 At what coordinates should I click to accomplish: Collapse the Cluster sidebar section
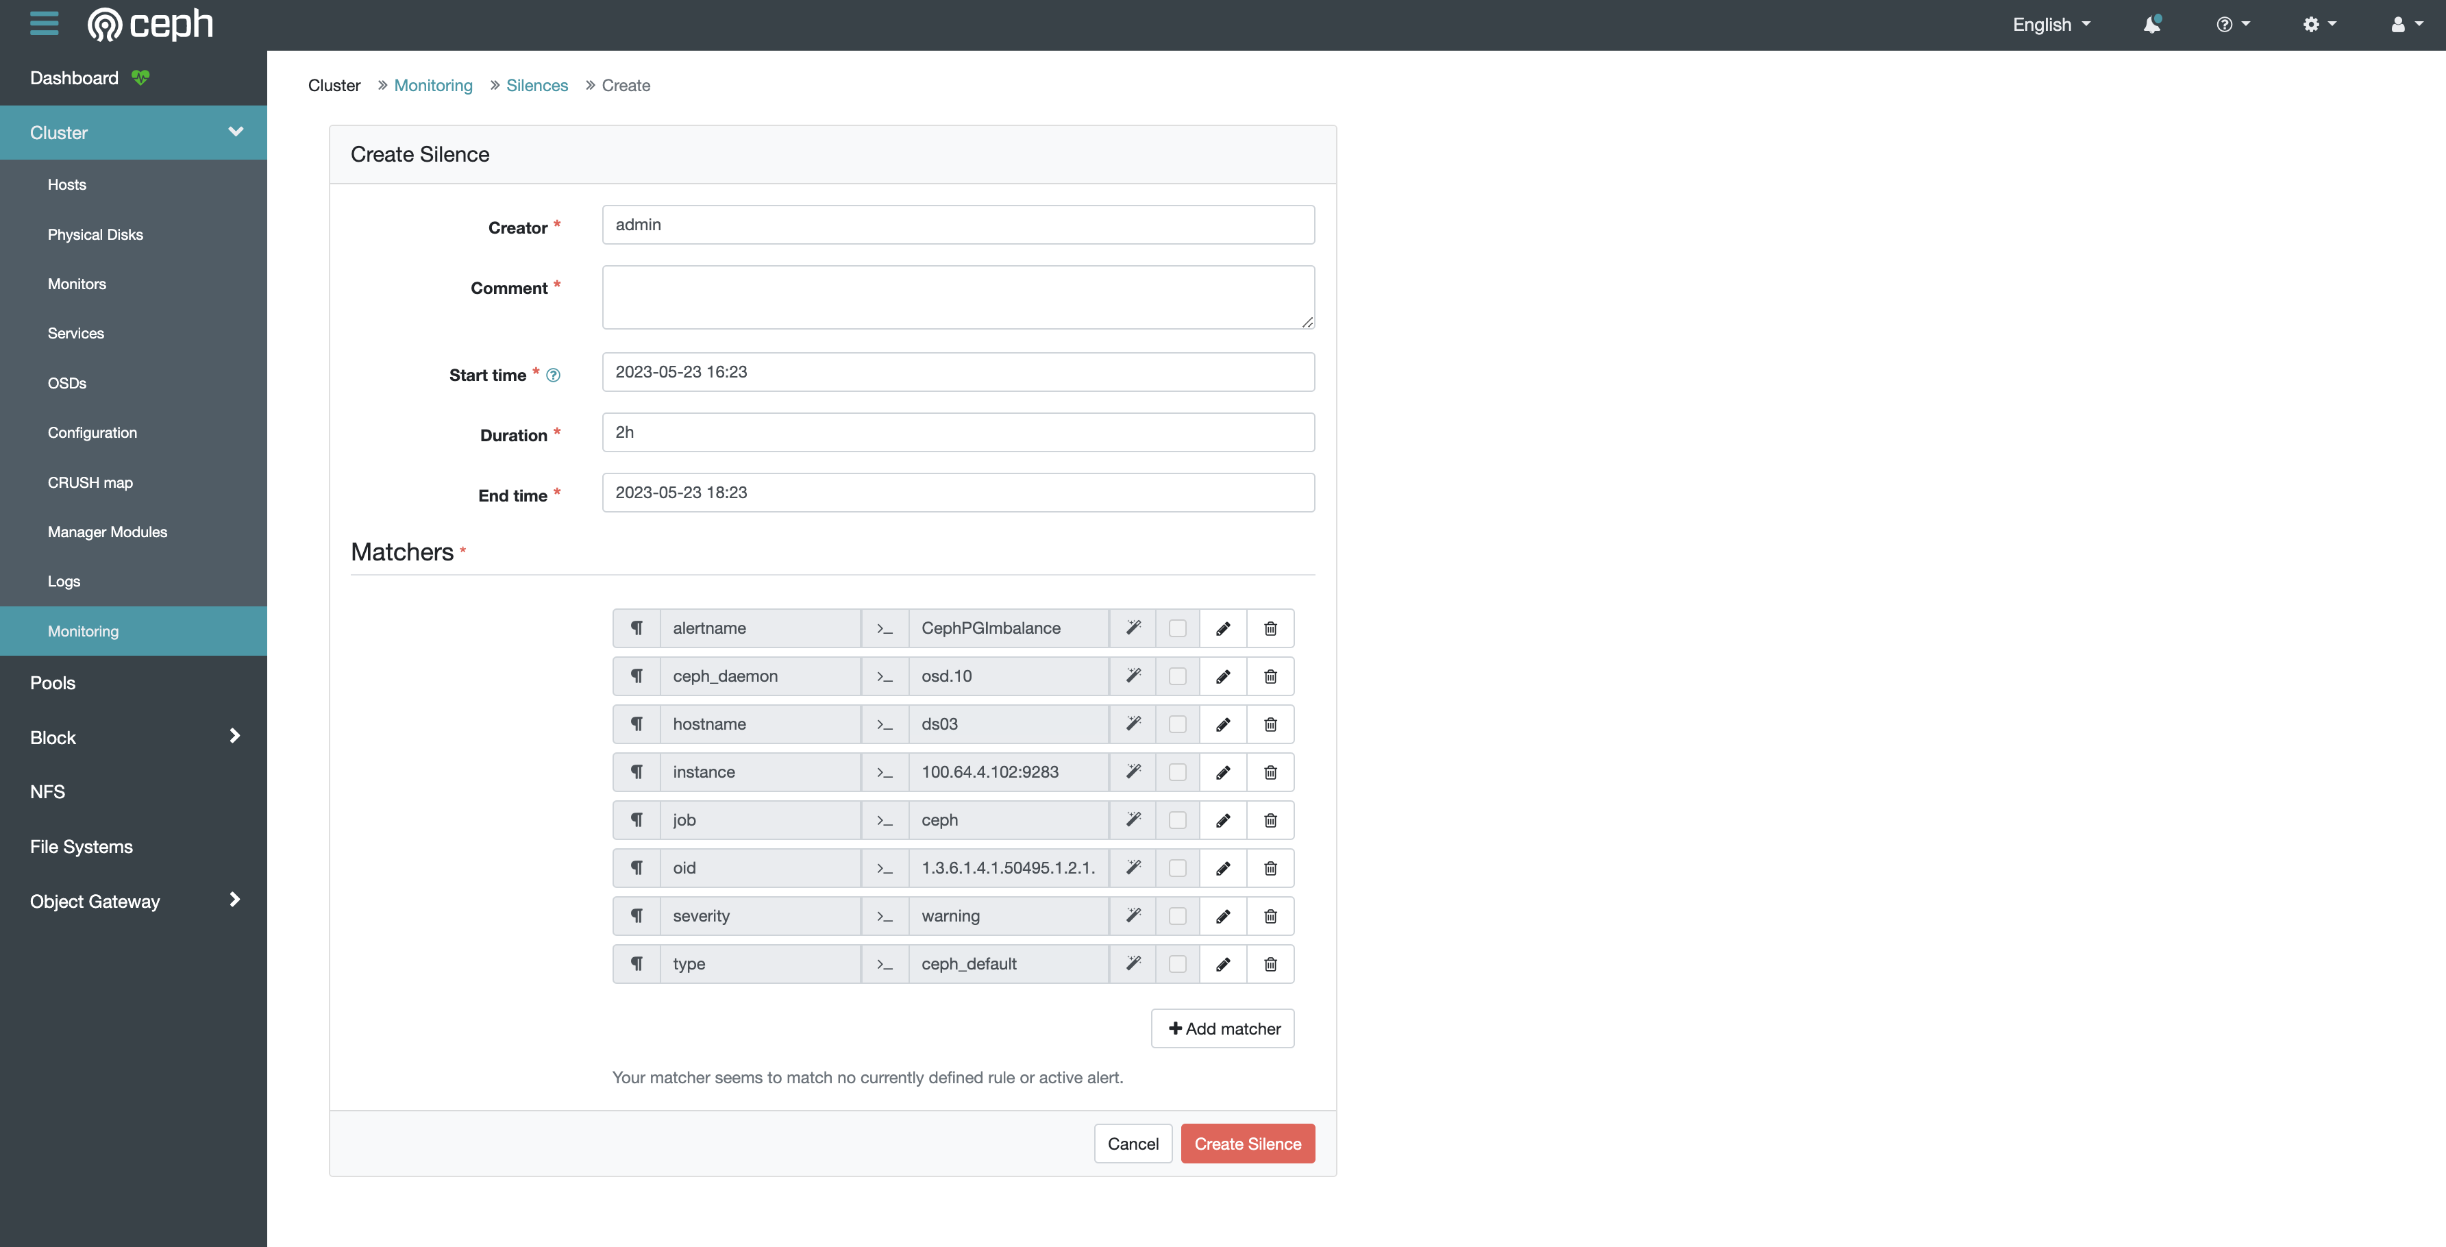pos(133,133)
